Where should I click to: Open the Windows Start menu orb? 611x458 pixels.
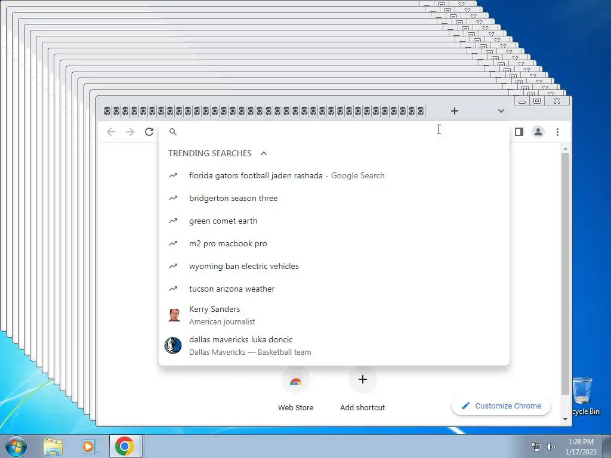[16, 446]
